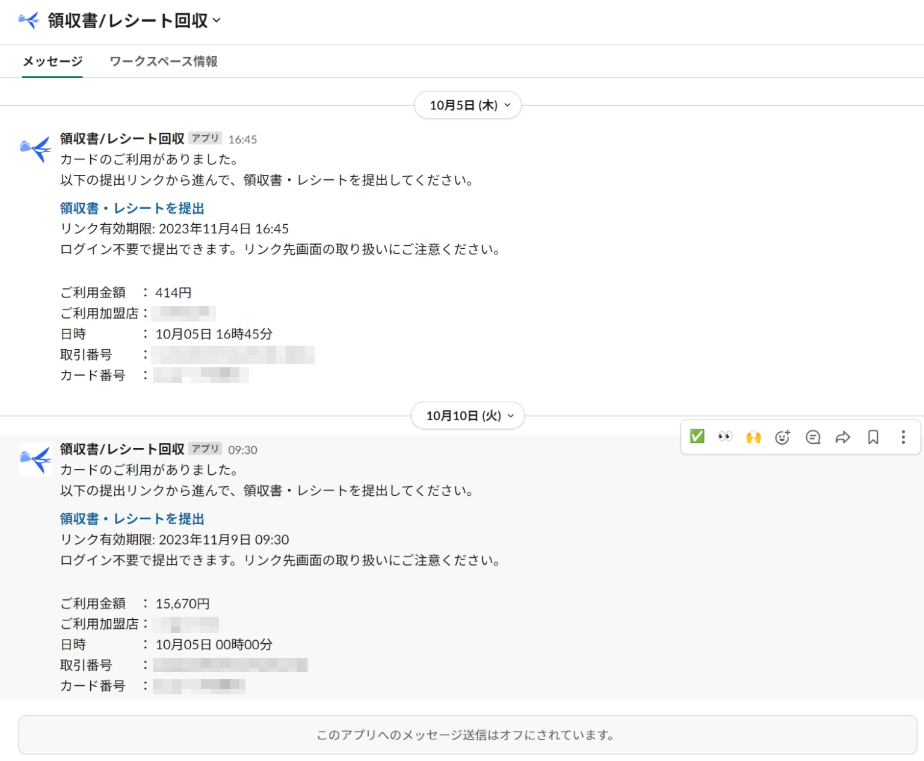Click the 09:30 message timestamp
924x761 pixels.
point(242,450)
